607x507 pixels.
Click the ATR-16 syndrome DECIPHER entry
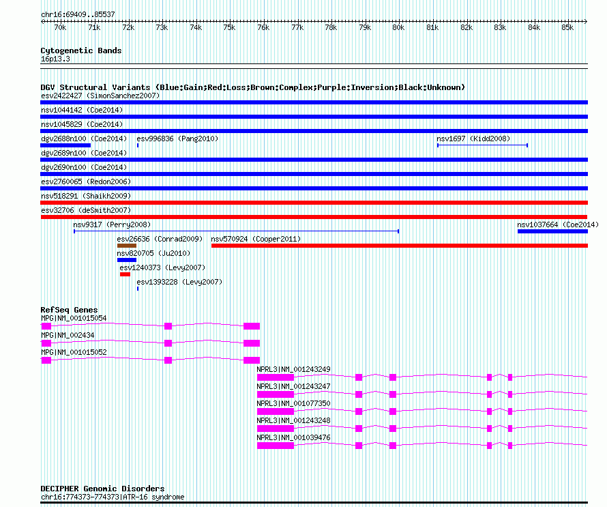point(113,497)
